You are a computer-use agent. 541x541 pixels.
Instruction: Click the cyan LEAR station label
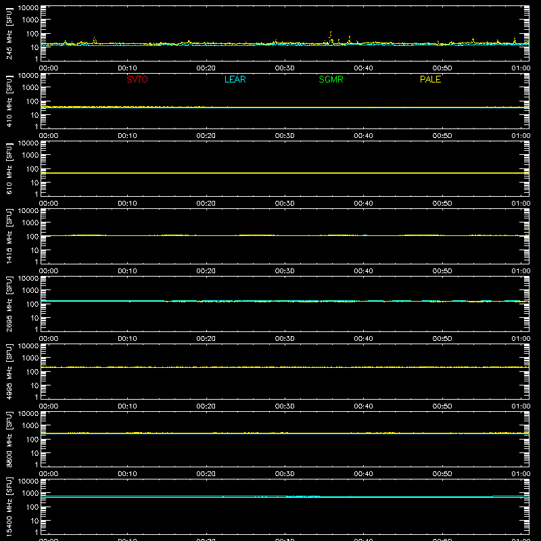tap(235, 79)
